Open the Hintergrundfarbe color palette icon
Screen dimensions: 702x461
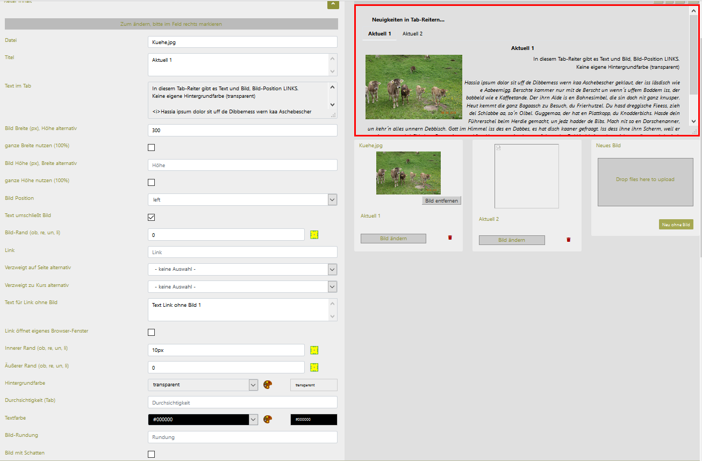(x=268, y=385)
